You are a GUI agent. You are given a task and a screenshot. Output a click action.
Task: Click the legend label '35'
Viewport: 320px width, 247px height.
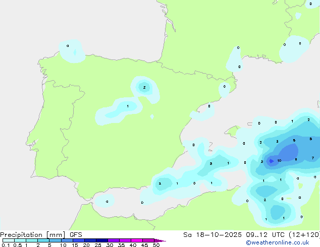121,245
